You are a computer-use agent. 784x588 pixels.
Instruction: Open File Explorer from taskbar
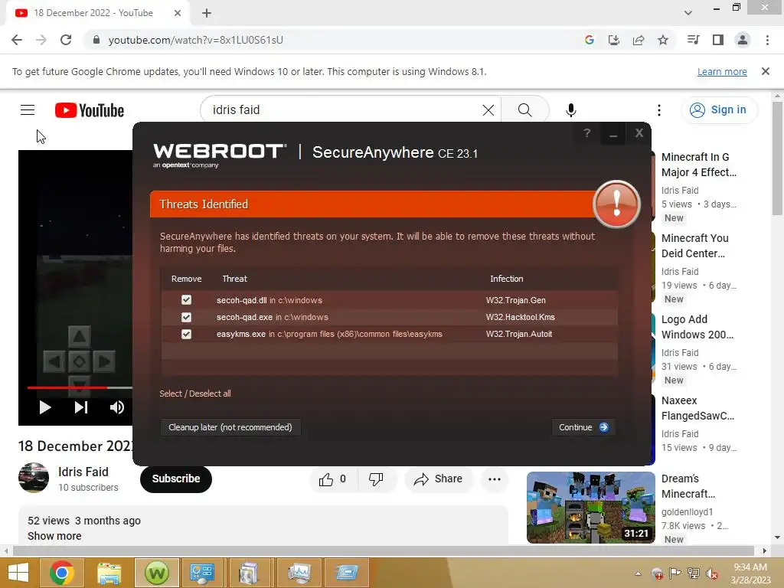pos(109,573)
